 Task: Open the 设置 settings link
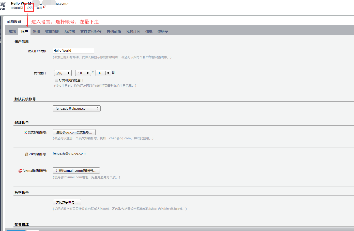point(30,8)
